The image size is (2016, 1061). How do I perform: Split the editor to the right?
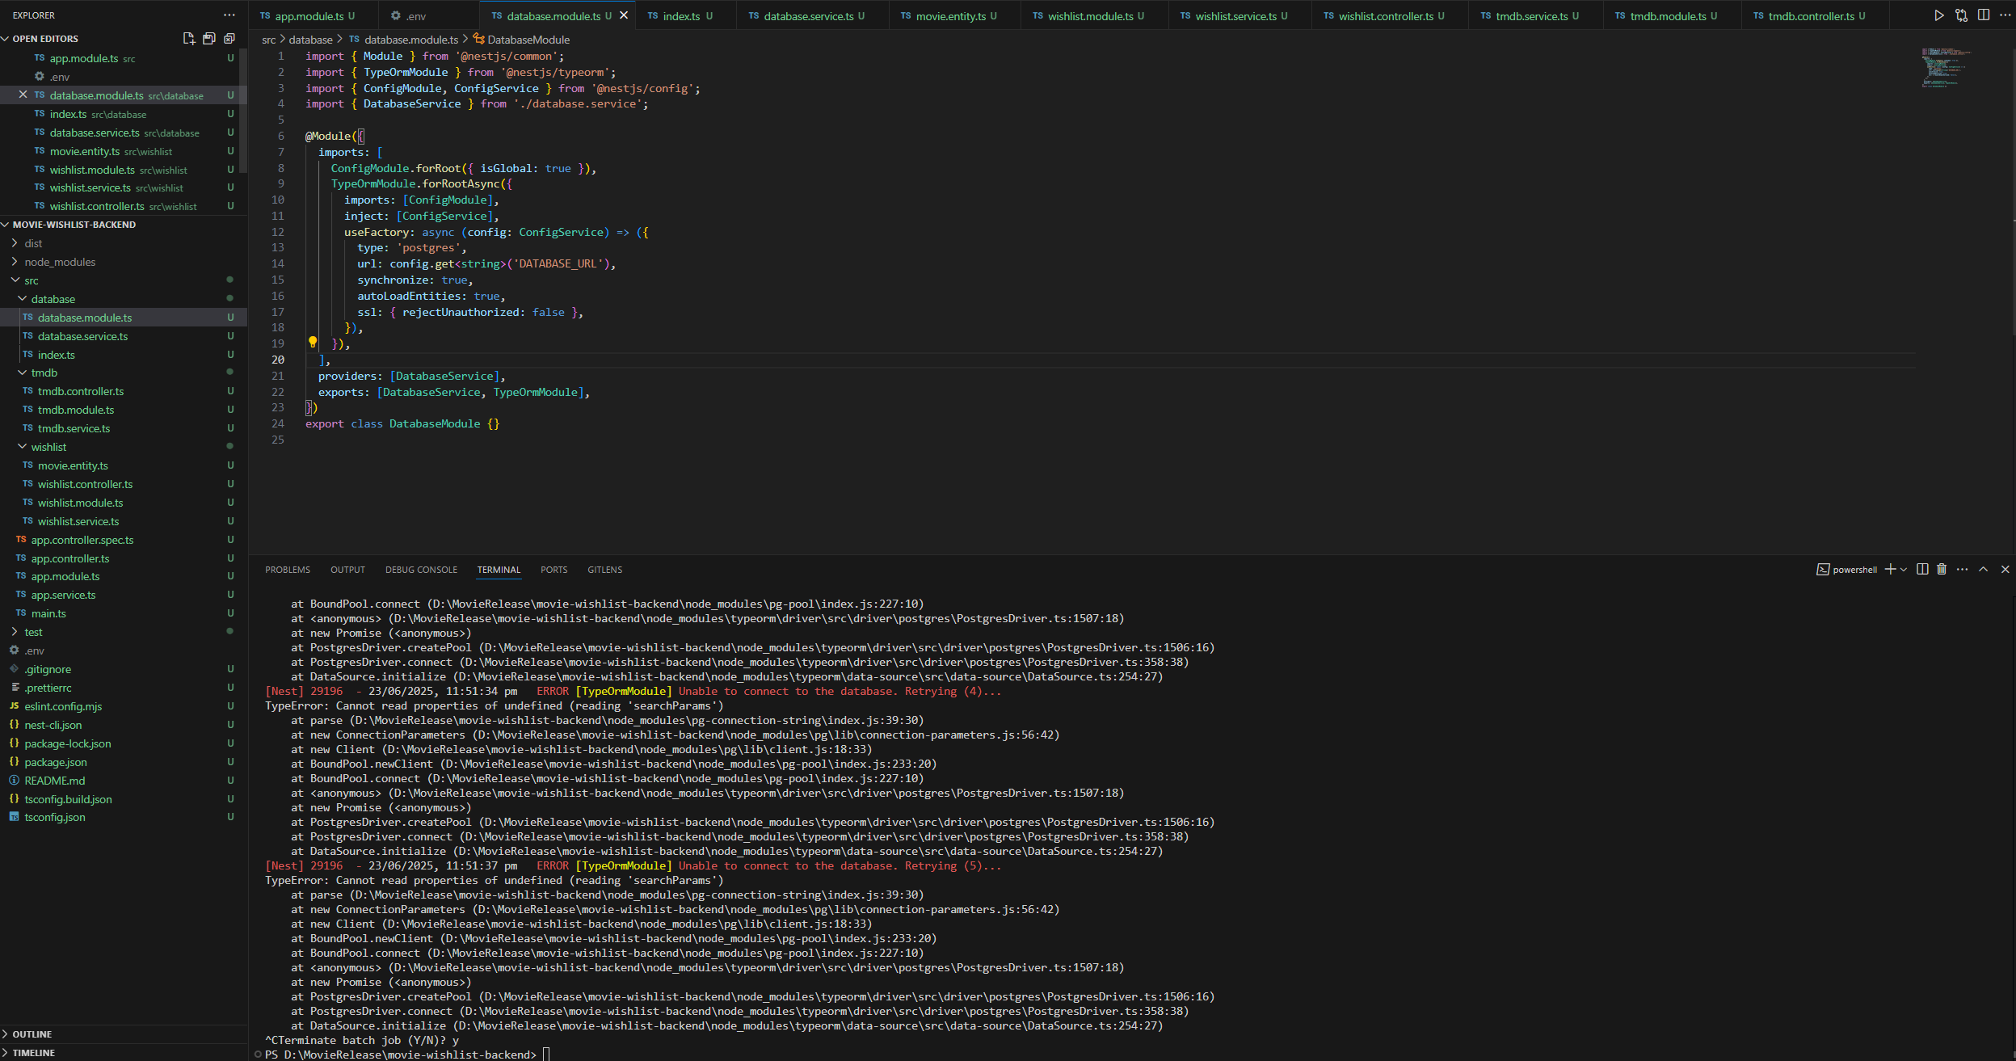click(1983, 15)
